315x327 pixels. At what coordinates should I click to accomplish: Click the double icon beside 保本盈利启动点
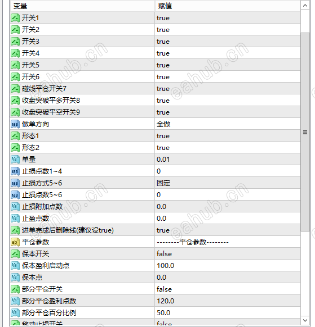15,266
